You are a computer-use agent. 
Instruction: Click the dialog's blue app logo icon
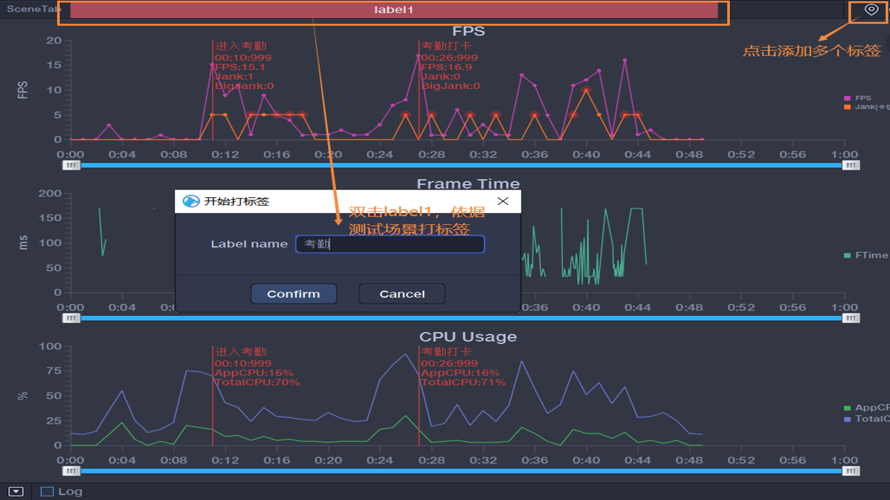point(191,201)
